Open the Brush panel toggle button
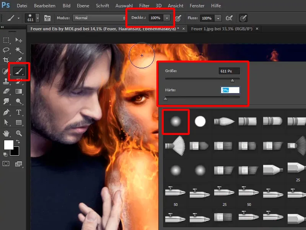Viewport: 306px width, 230px height. click(x=47, y=18)
